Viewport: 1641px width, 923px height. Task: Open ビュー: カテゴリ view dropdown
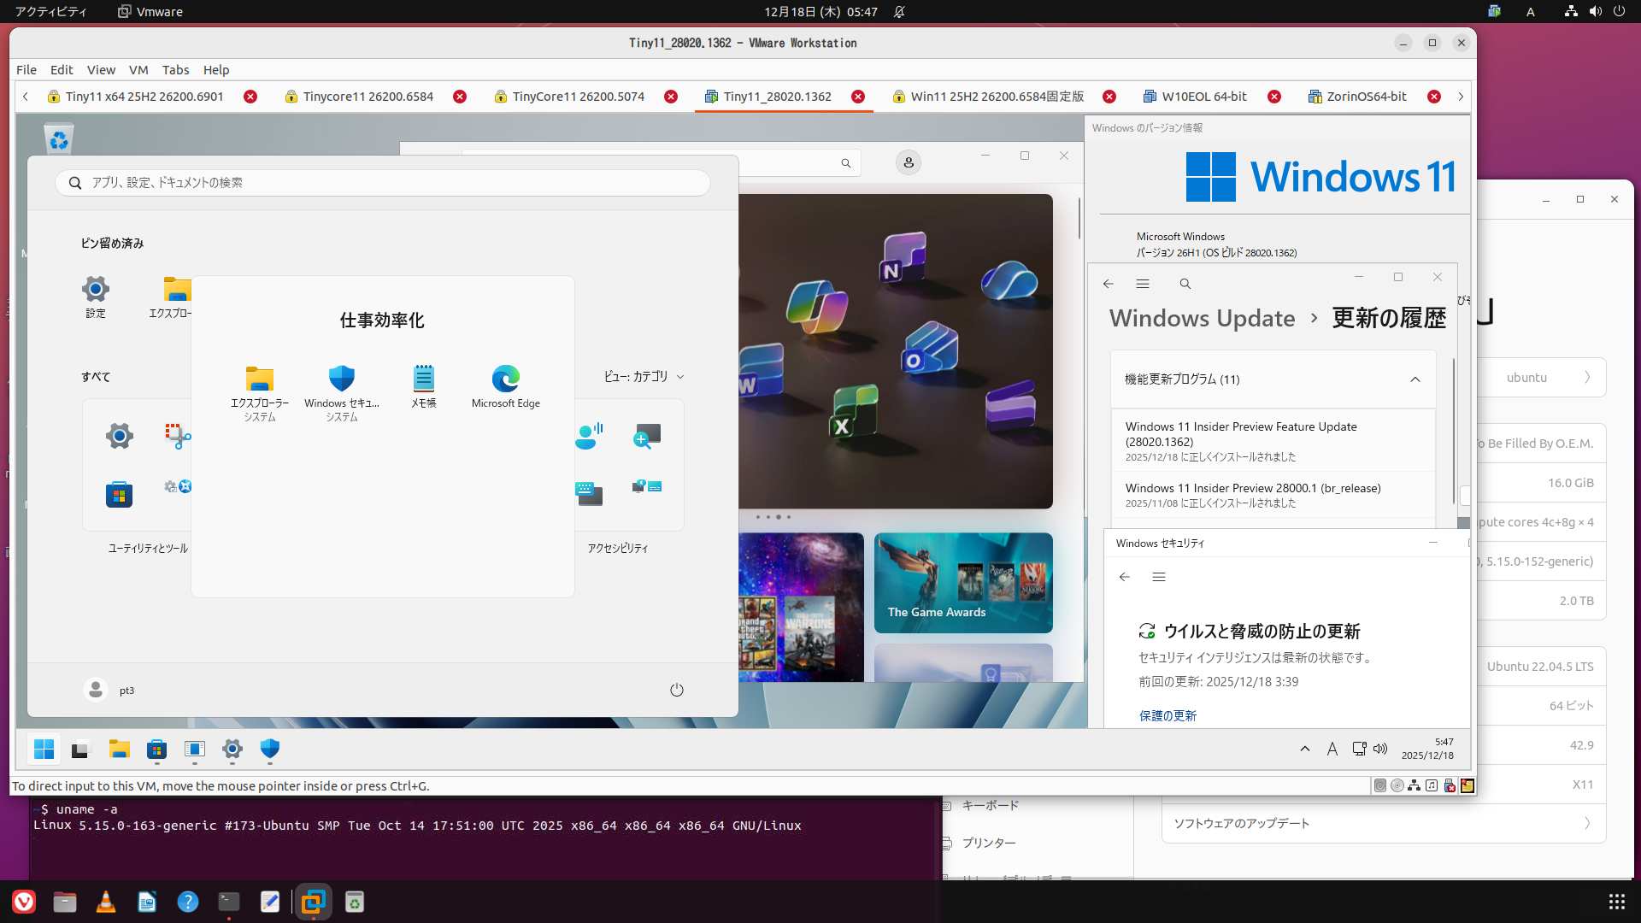[644, 376]
